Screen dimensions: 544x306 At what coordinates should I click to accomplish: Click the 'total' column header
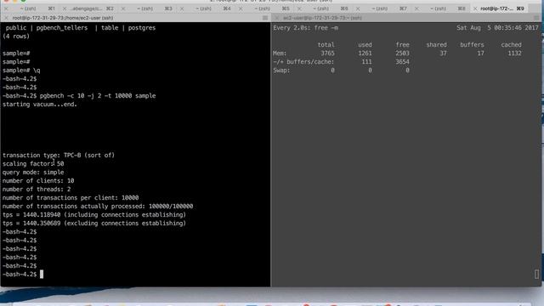[x=326, y=45]
